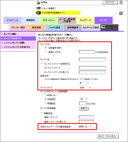Viewport: 128px width, 142px height.
Task: Click the administrator user icon
Action: [38, 3]
